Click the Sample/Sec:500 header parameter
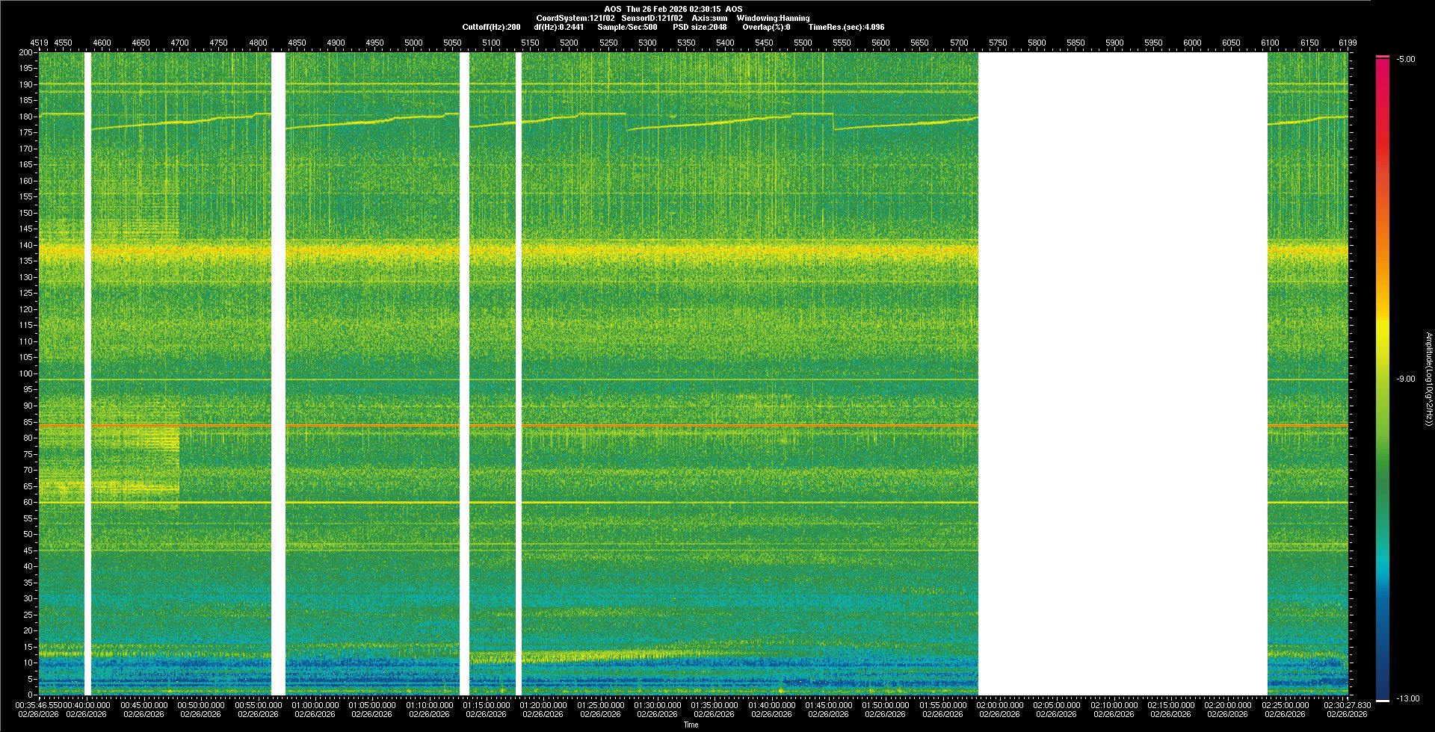The width and height of the screenshot is (1435, 732). coord(627,27)
